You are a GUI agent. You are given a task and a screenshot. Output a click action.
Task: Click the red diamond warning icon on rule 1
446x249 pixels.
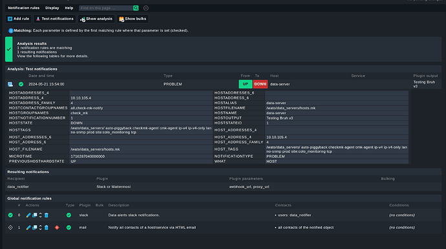pos(57,228)
